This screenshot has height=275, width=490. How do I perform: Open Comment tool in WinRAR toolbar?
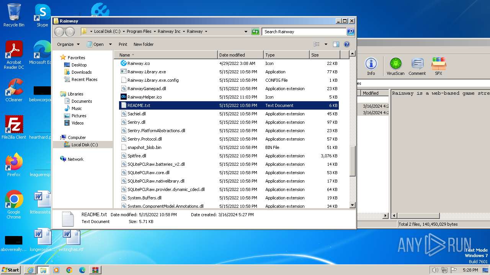[417, 66]
